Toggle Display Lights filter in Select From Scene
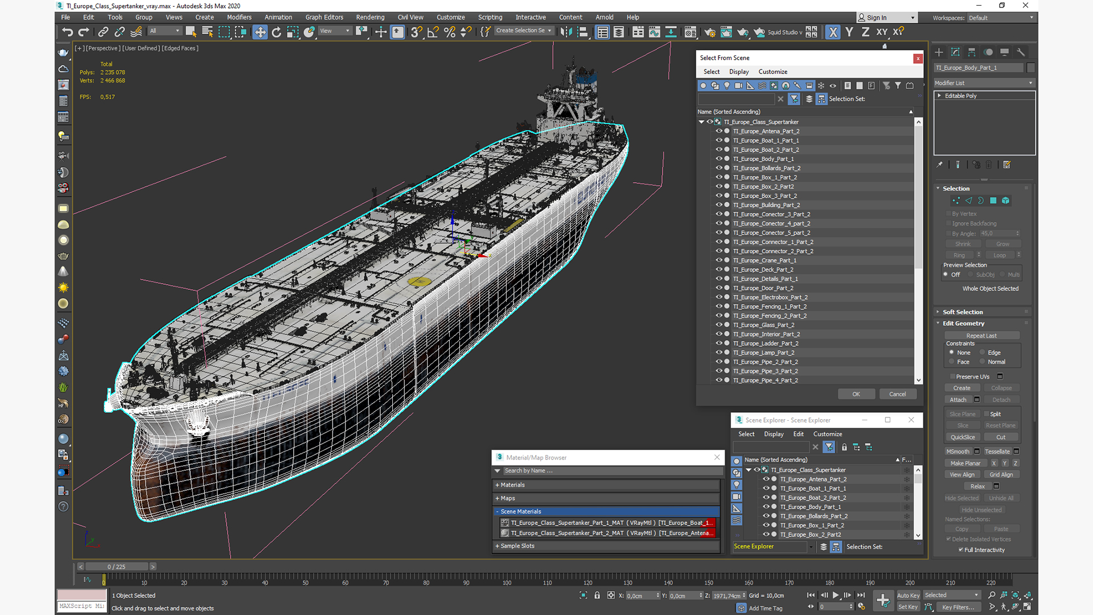Viewport: 1093px width, 615px height. (x=727, y=85)
